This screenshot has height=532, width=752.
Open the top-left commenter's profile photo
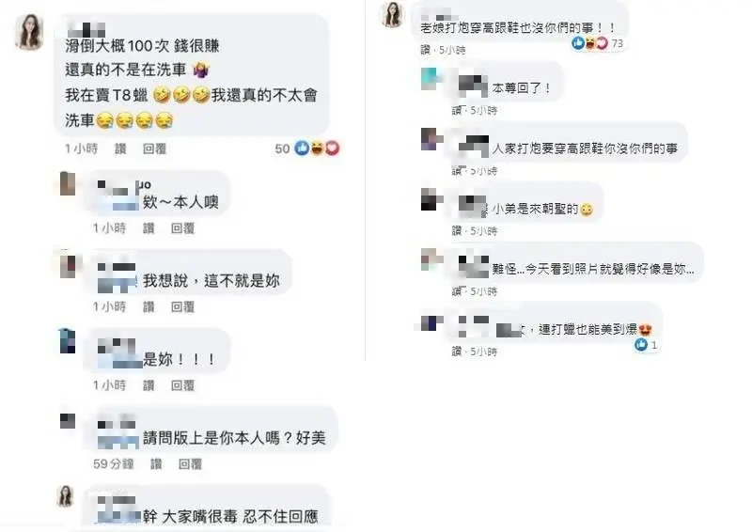30,32
